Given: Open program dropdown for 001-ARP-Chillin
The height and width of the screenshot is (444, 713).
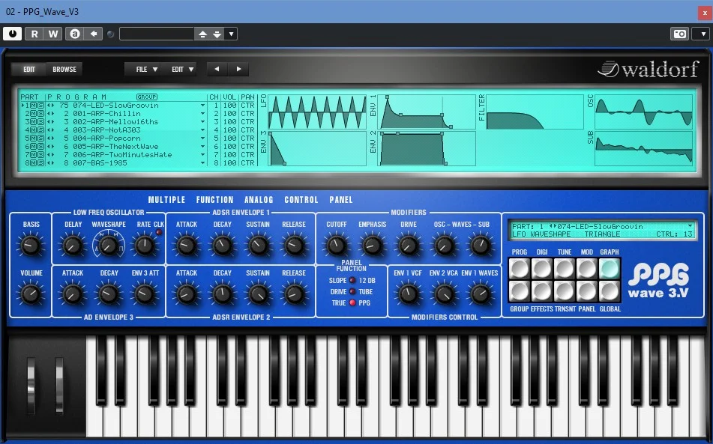Looking at the screenshot, I should click(x=203, y=114).
